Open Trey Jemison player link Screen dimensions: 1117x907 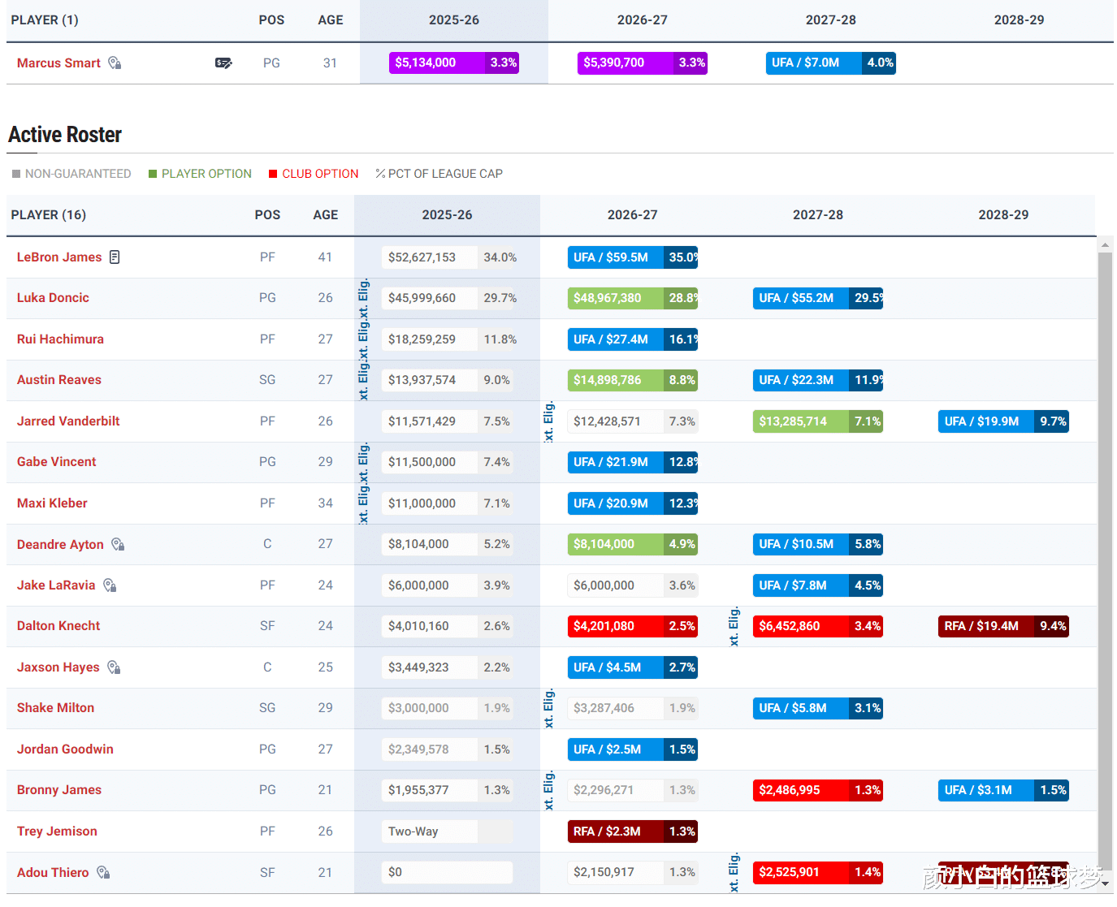[x=57, y=831]
